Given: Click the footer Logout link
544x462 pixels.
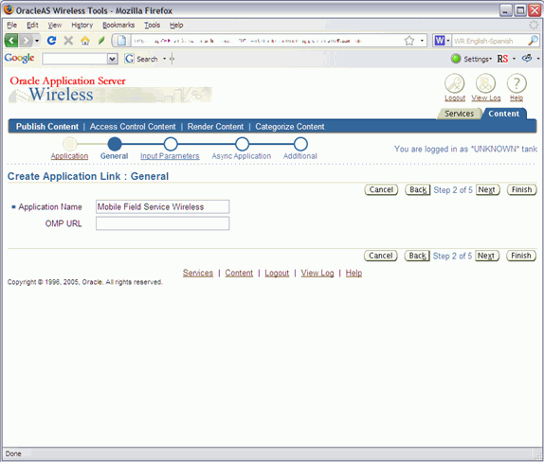Looking at the screenshot, I should pos(277,273).
